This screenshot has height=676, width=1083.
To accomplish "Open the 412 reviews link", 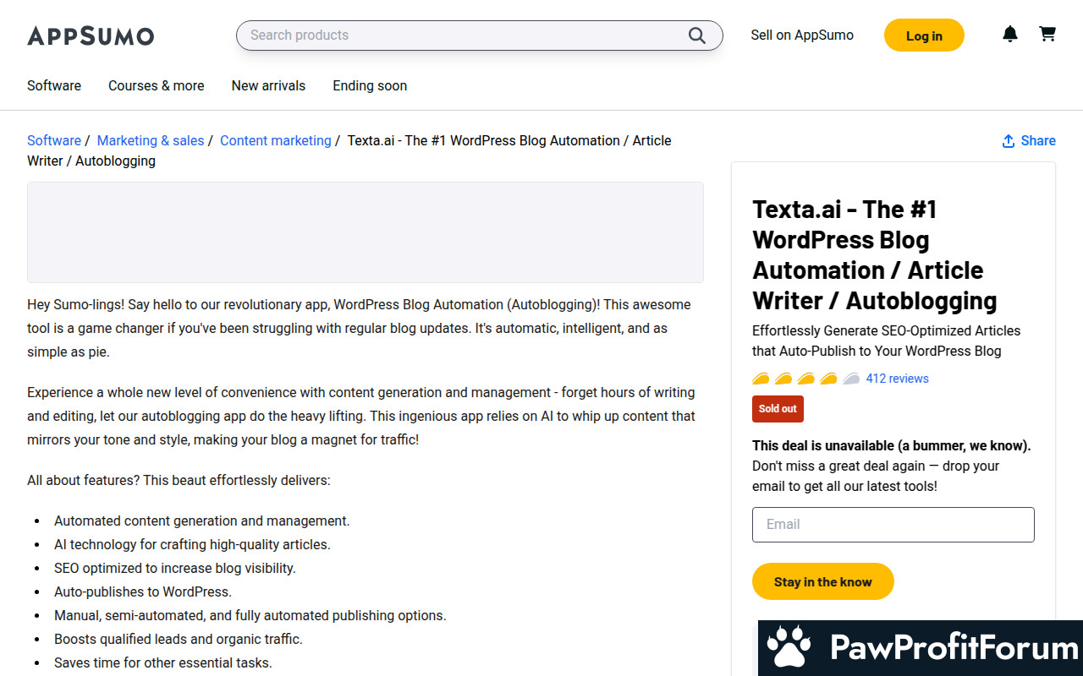I will tap(898, 379).
